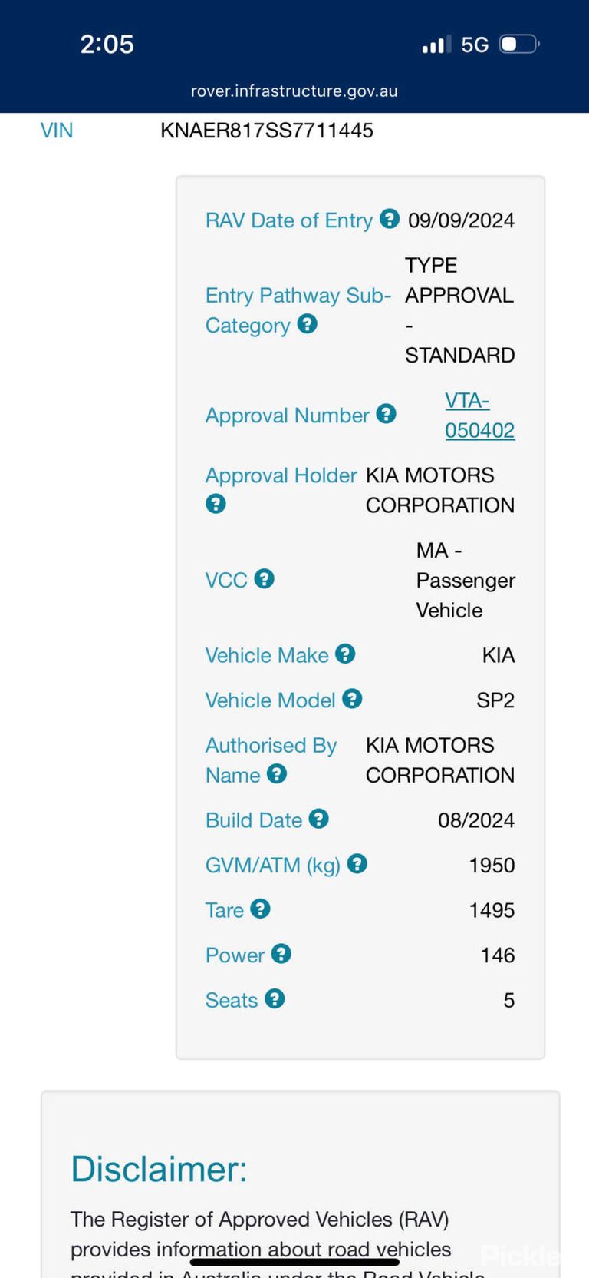Open Vehicle Make help tooltip icon
Screen dimensions: 589x1278
(x=345, y=654)
